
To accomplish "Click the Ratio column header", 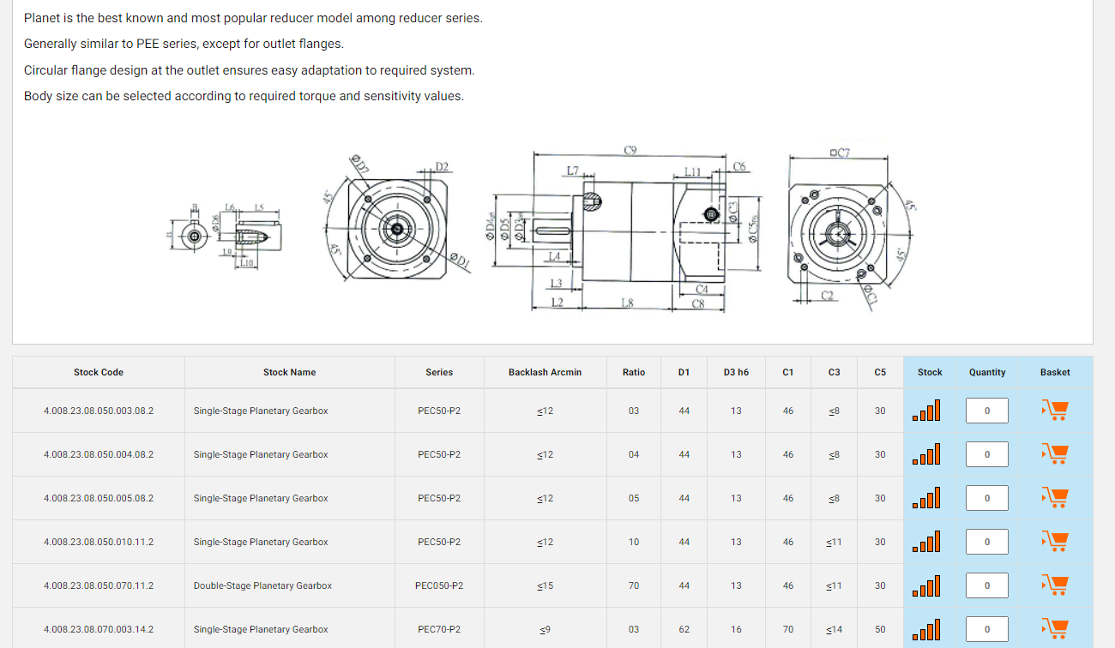I will pos(634,372).
